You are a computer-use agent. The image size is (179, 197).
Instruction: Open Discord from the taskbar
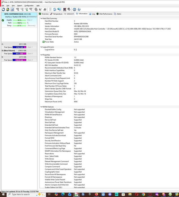(x=110, y=194)
